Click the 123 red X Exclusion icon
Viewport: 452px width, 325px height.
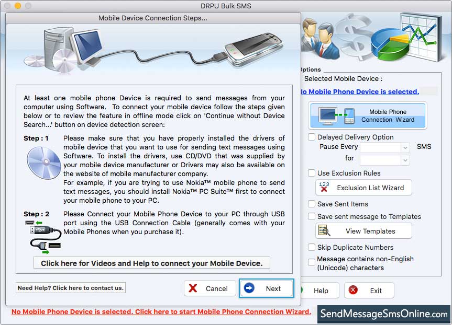point(324,187)
